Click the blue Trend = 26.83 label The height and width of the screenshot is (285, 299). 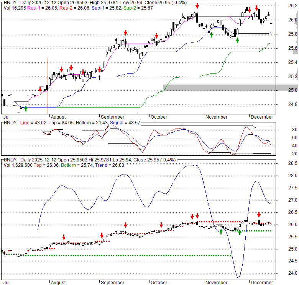pyautogui.click(x=110, y=165)
